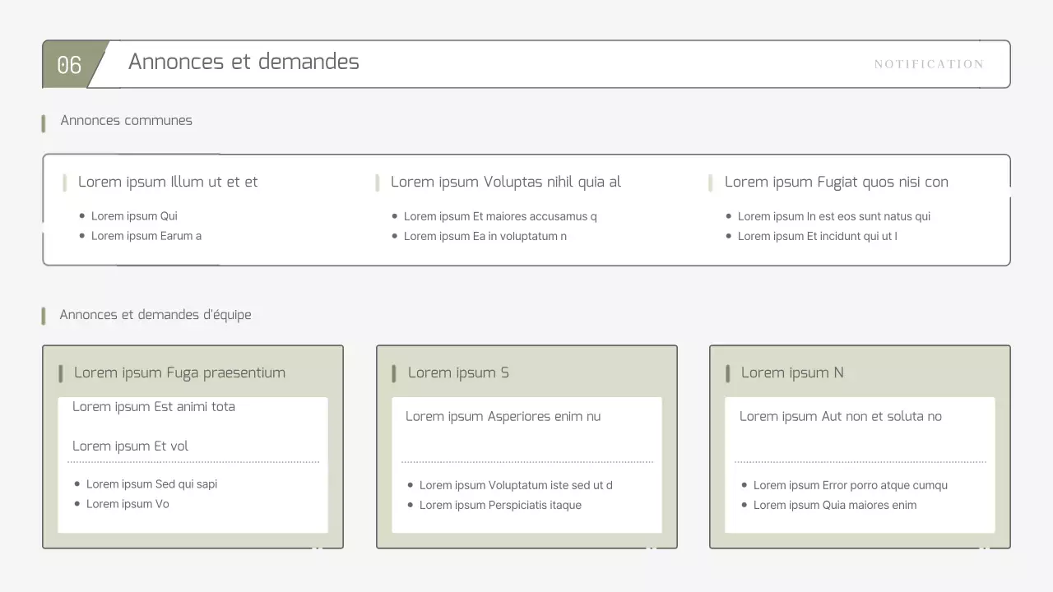Click the accent bar before Lorem ipsum Illum
The image size is (1053, 592).
(65, 182)
